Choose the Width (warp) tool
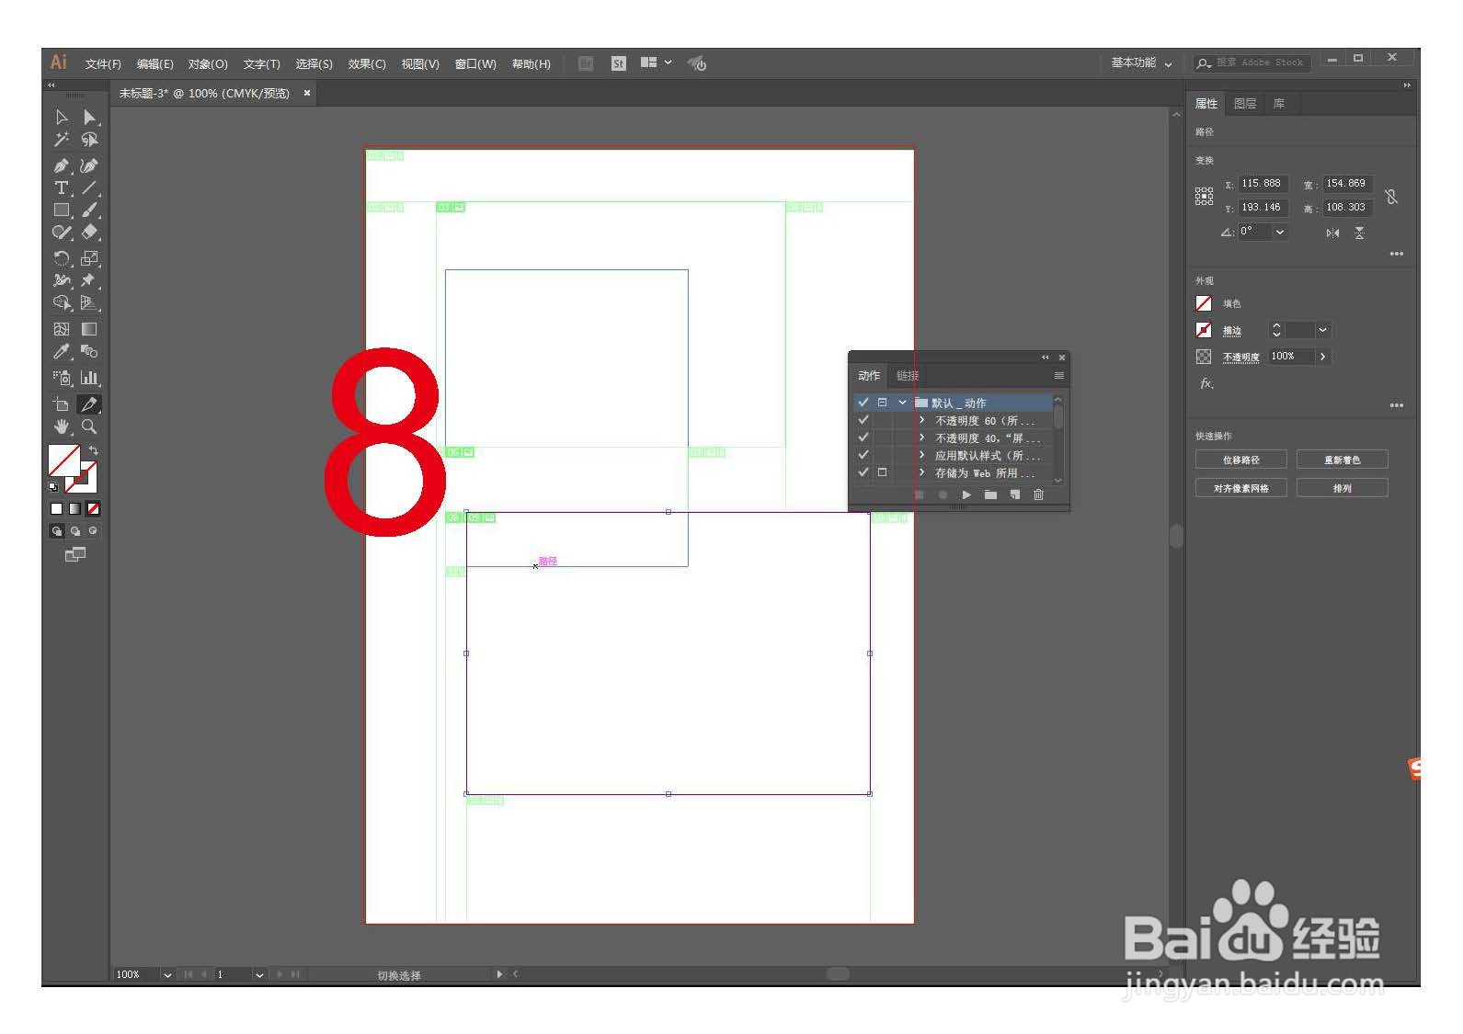The image size is (1463, 1034). click(x=62, y=280)
